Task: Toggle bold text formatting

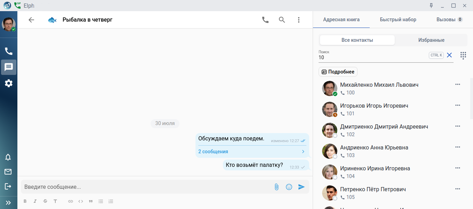Action: (x=25, y=201)
